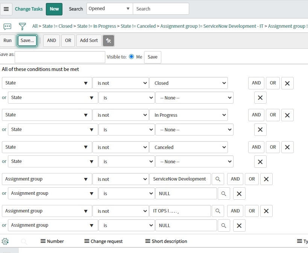Click OR in the Closed condition row
Viewport: 308px width, 253px height.
tap(273, 83)
